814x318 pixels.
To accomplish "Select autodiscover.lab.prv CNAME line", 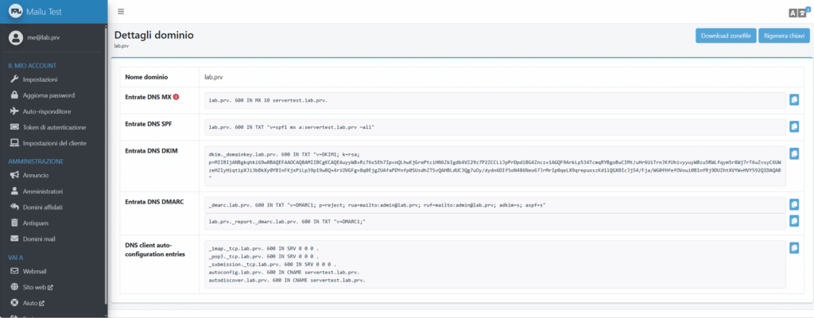I will 287,280.
